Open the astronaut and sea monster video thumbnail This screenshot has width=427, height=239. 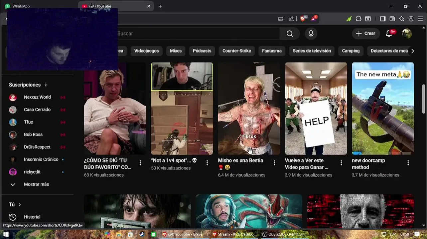pos(249,211)
